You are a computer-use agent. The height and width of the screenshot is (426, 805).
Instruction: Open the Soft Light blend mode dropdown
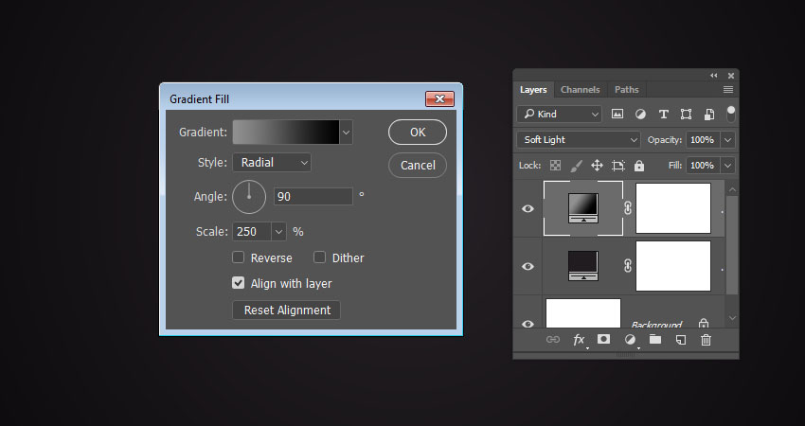point(580,139)
